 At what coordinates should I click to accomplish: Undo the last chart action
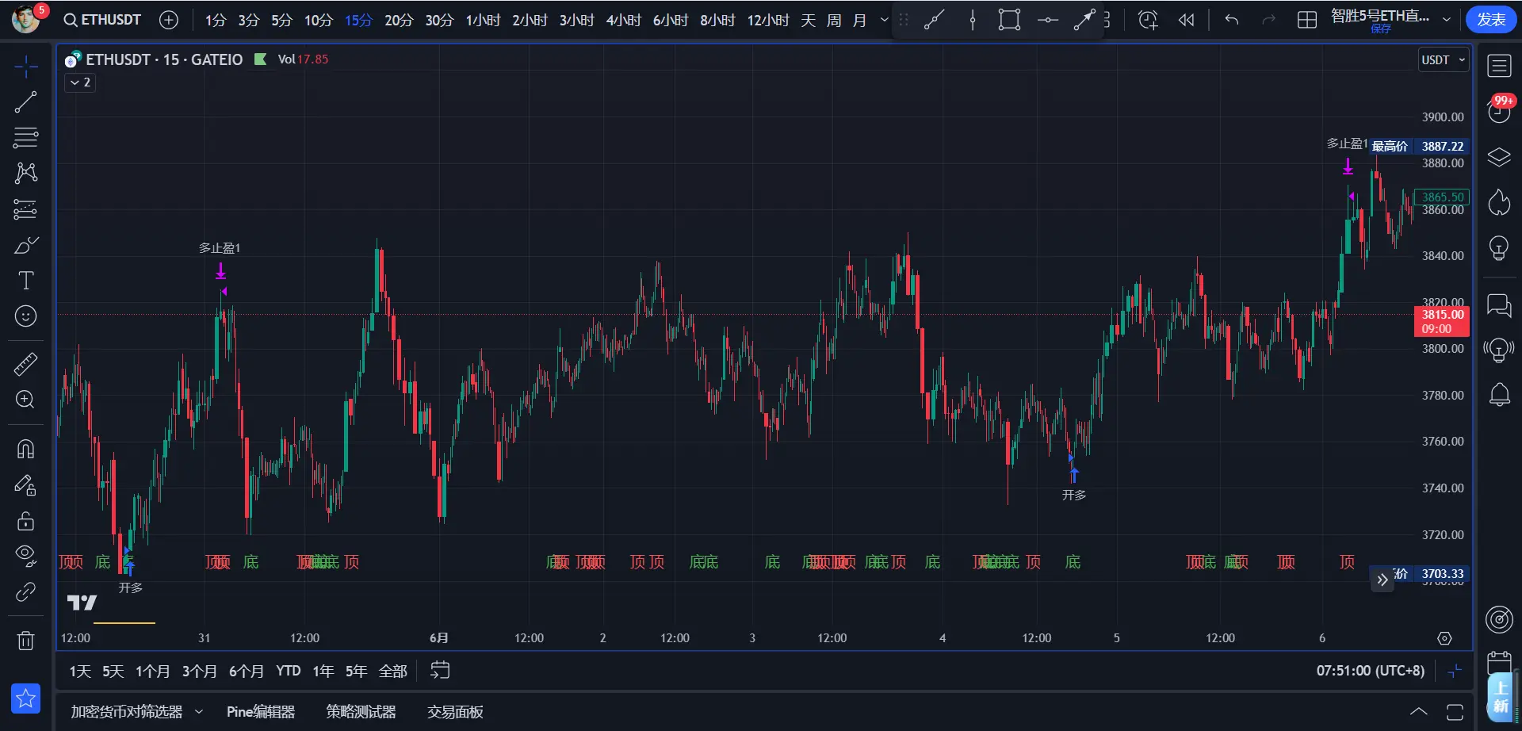tap(1232, 20)
